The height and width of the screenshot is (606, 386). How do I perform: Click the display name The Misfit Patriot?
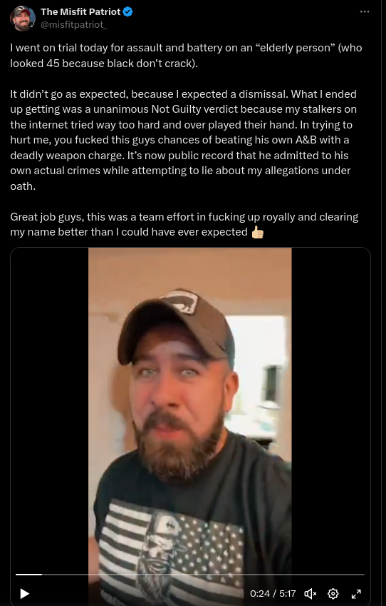tap(80, 11)
